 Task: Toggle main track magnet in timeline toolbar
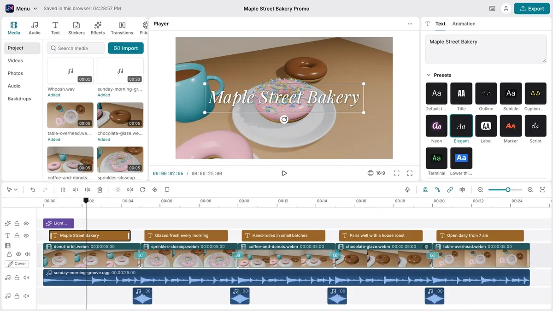tap(425, 189)
